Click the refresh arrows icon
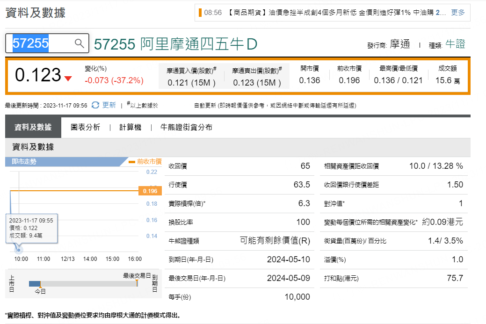The image size is (486, 324). point(95,105)
